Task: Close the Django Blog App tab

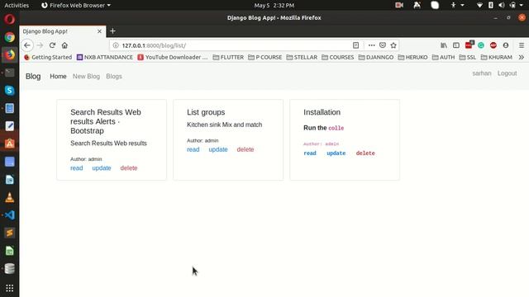Action: point(99,31)
